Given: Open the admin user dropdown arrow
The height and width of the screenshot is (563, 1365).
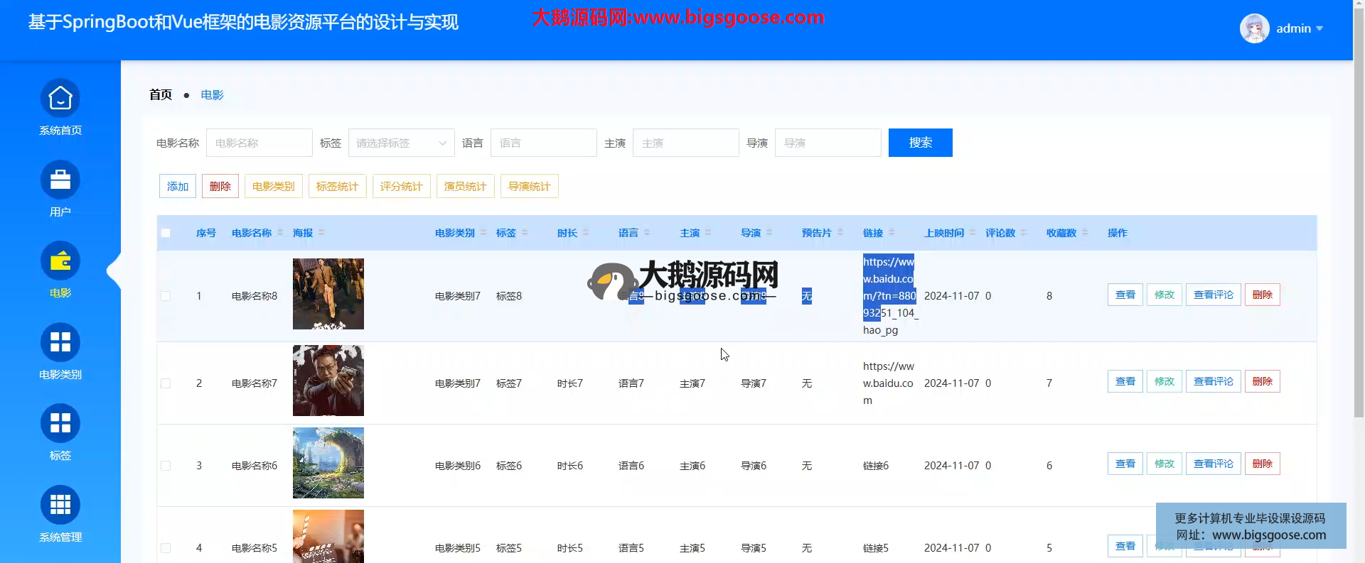Looking at the screenshot, I should click(1319, 28).
